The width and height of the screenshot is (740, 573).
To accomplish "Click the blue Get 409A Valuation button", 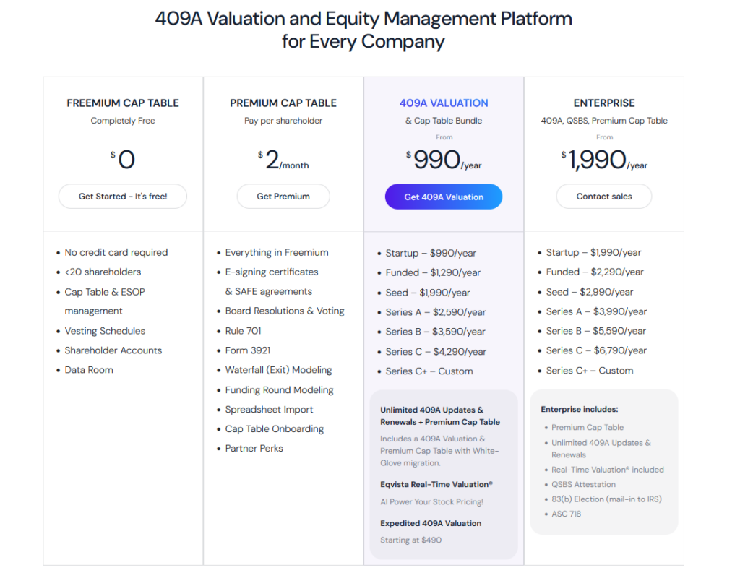I will click(x=444, y=197).
